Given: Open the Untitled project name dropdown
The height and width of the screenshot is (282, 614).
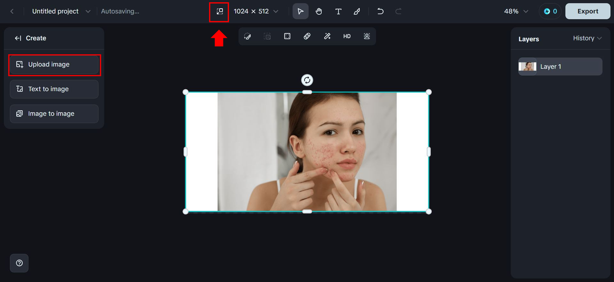Looking at the screenshot, I should (x=61, y=11).
